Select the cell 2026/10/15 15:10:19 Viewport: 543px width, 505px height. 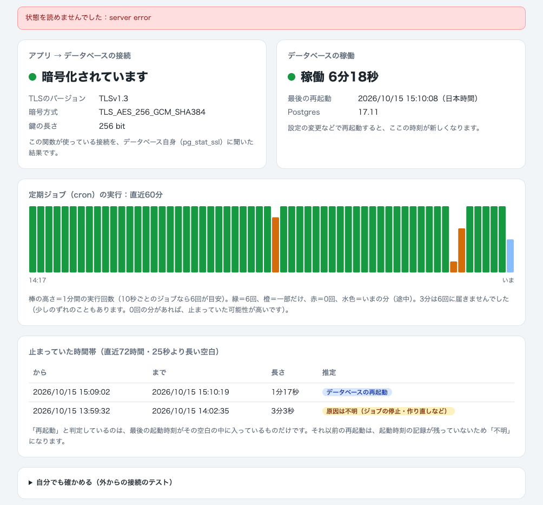190,392
